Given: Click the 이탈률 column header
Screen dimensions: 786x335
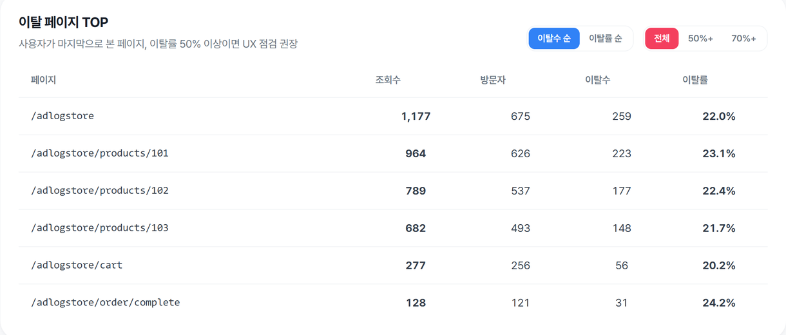Looking at the screenshot, I should [x=696, y=81].
